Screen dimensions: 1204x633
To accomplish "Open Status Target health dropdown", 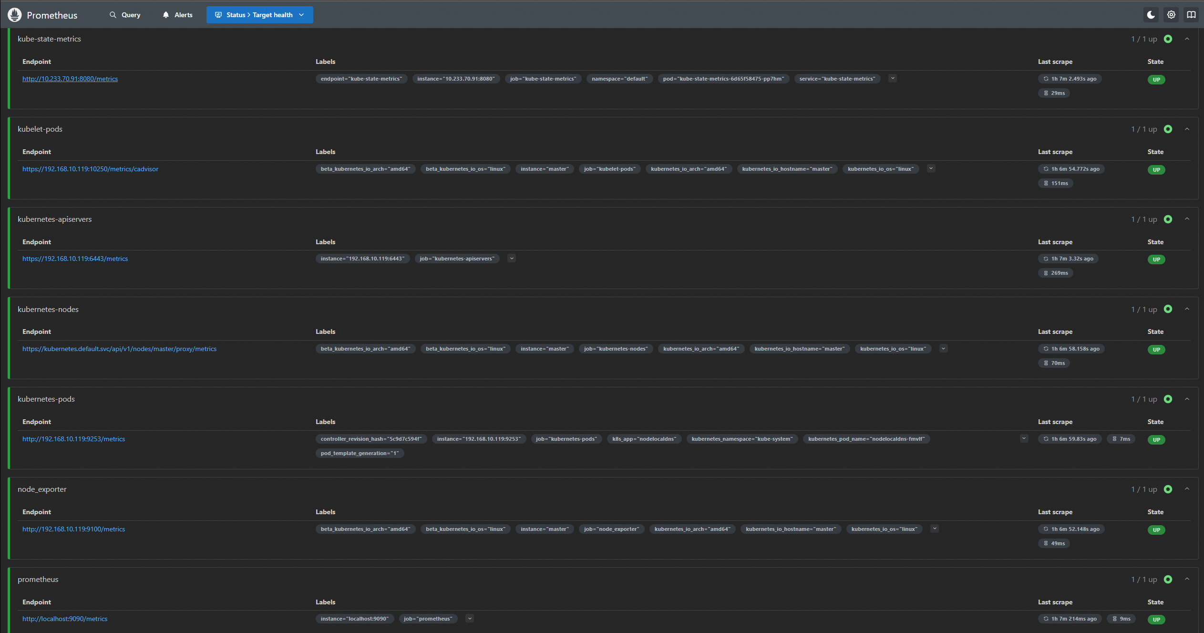I will pos(259,15).
